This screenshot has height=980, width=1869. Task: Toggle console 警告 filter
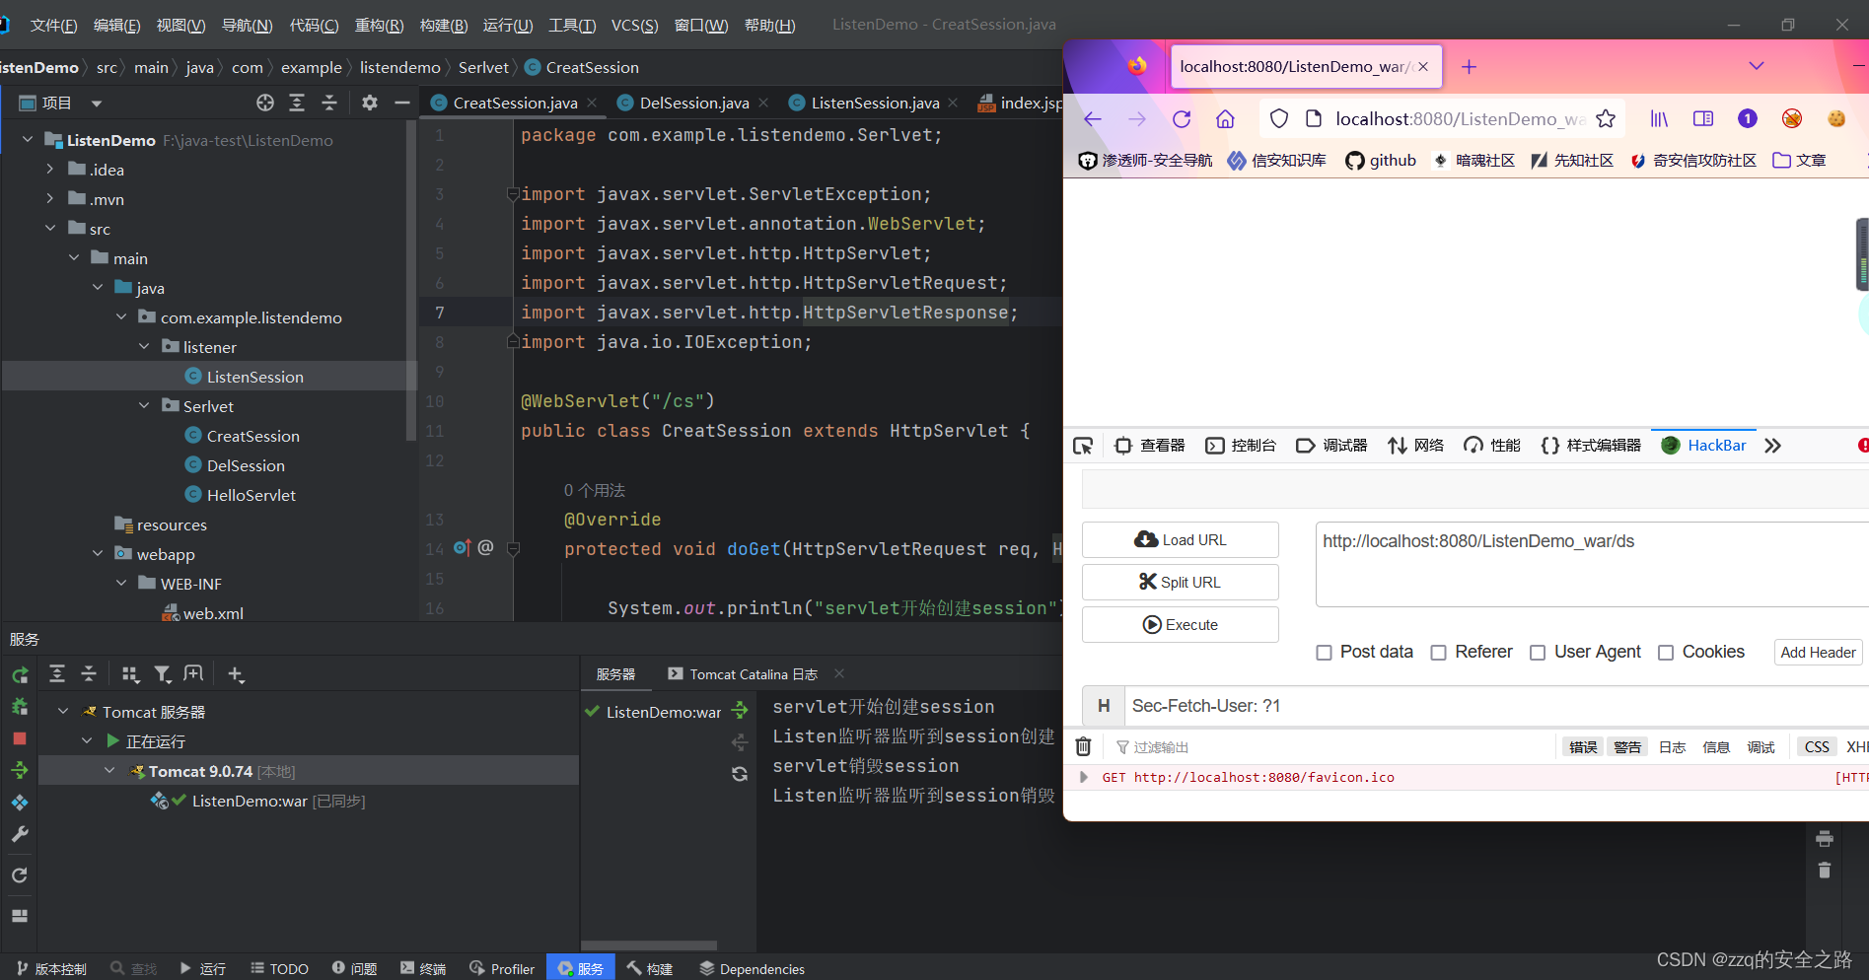(x=1627, y=747)
